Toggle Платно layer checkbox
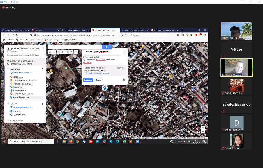This screenshot has height=168, width=263. 8,103
